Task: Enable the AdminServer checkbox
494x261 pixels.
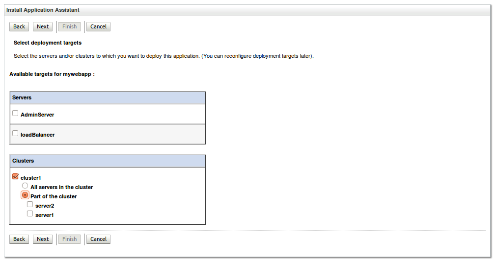Action: (15, 114)
